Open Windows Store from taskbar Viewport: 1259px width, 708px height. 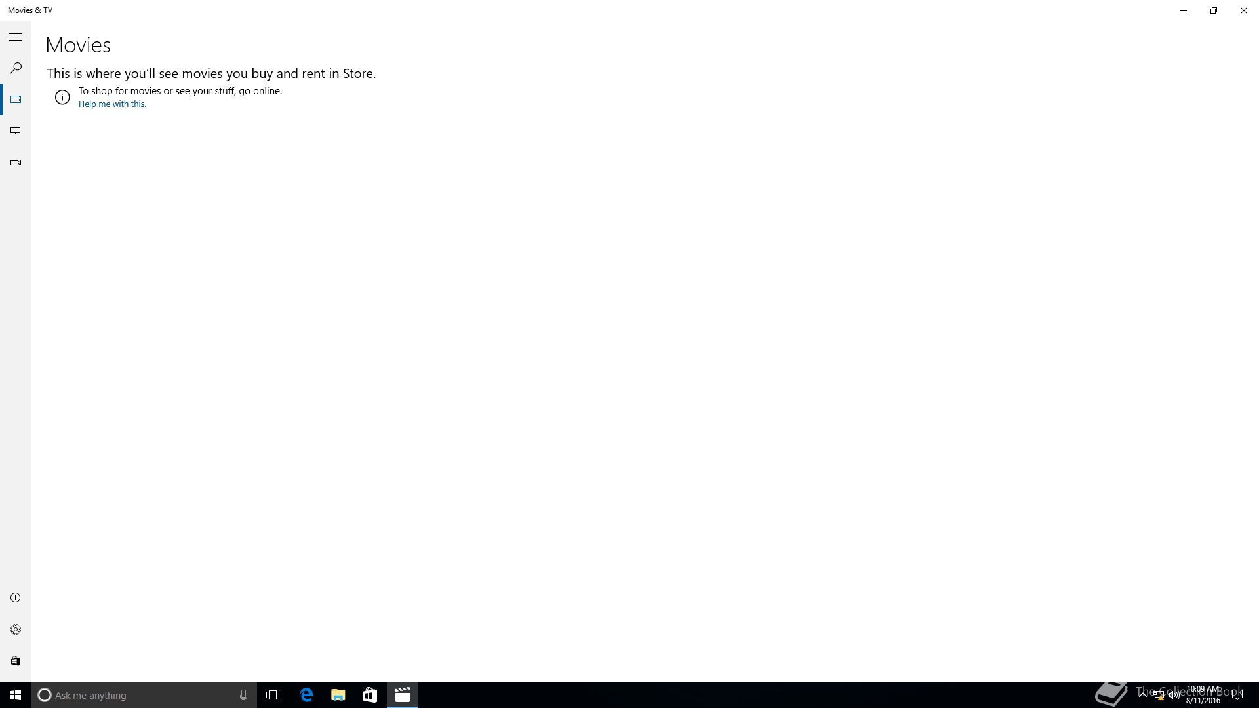[x=370, y=695]
